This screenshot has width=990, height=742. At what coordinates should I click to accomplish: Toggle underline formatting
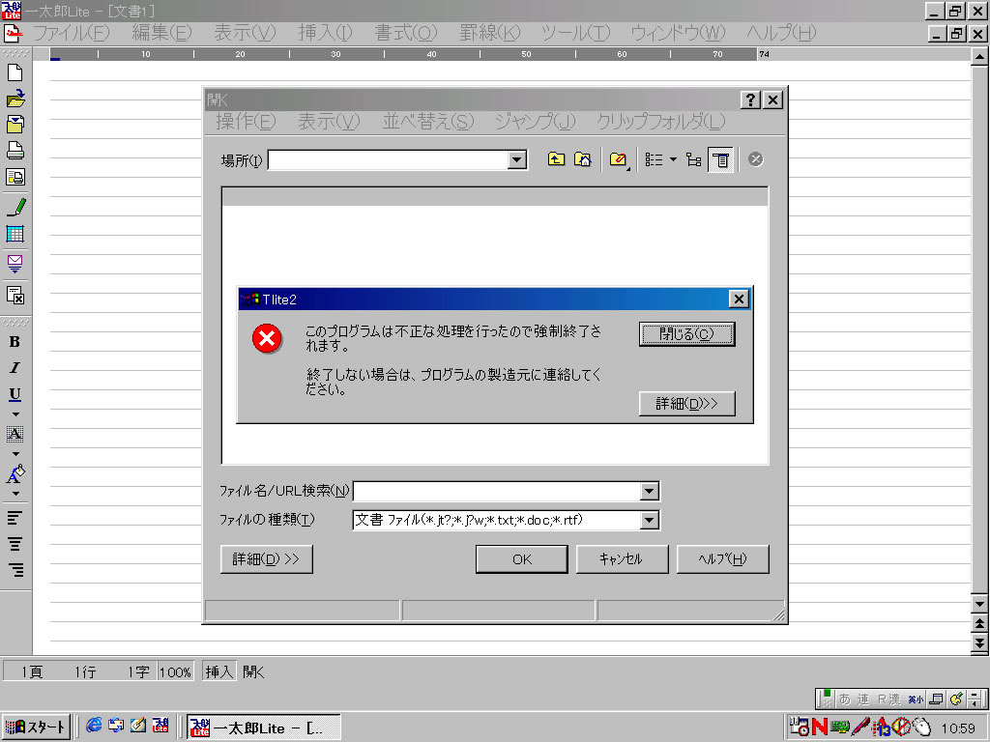click(x=15, y=394)
